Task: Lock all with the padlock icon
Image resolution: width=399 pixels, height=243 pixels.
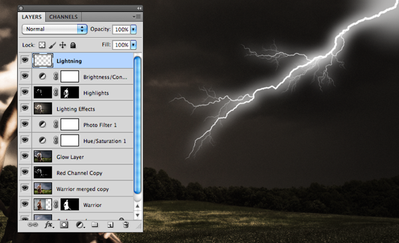Action: click(x=73, y=45)
